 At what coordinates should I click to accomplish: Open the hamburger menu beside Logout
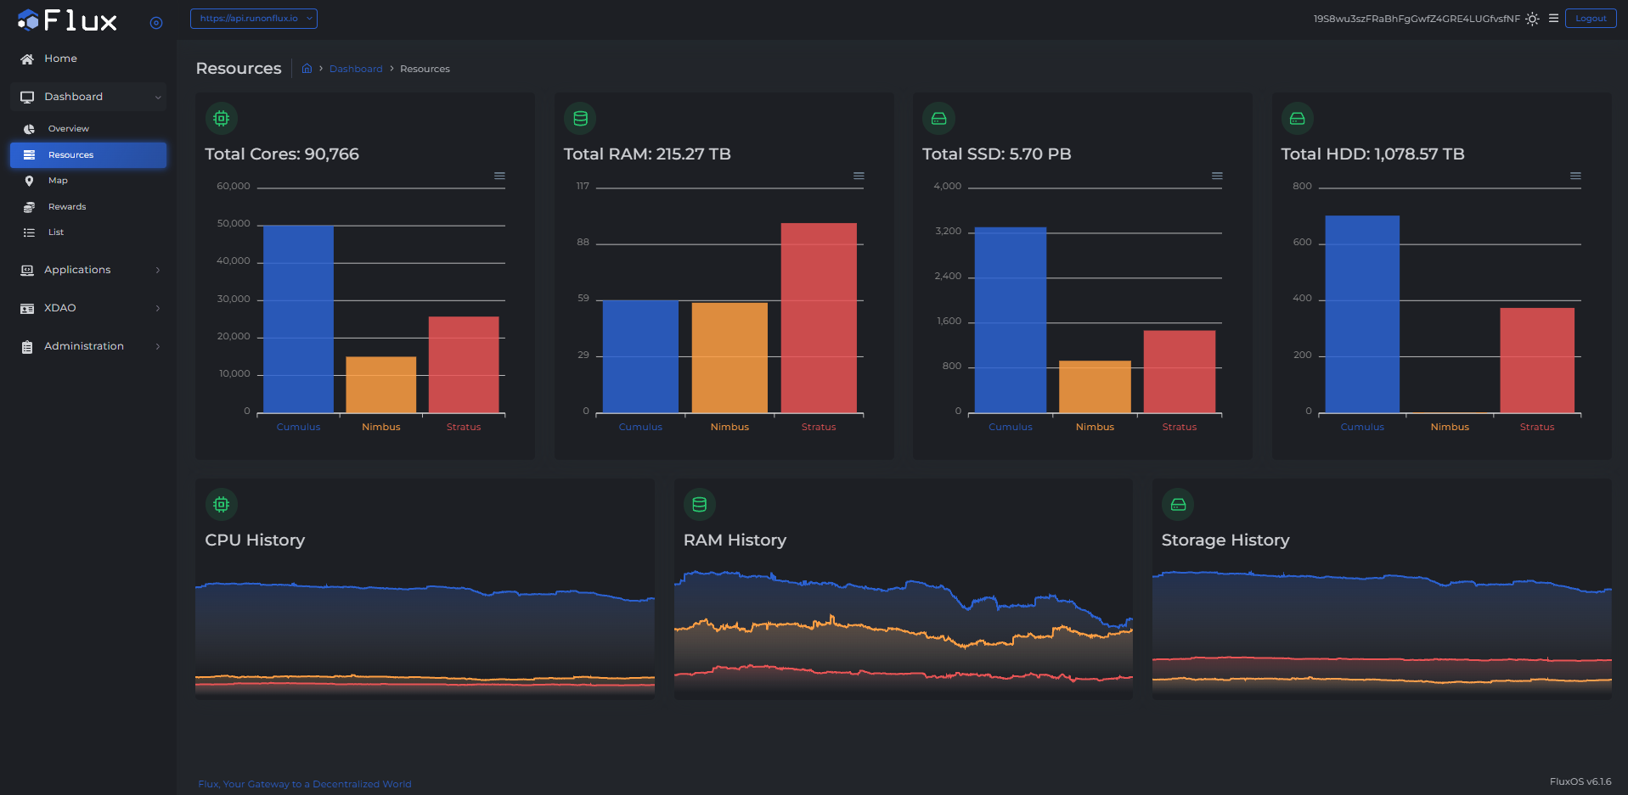click(x=1553, y=18)
